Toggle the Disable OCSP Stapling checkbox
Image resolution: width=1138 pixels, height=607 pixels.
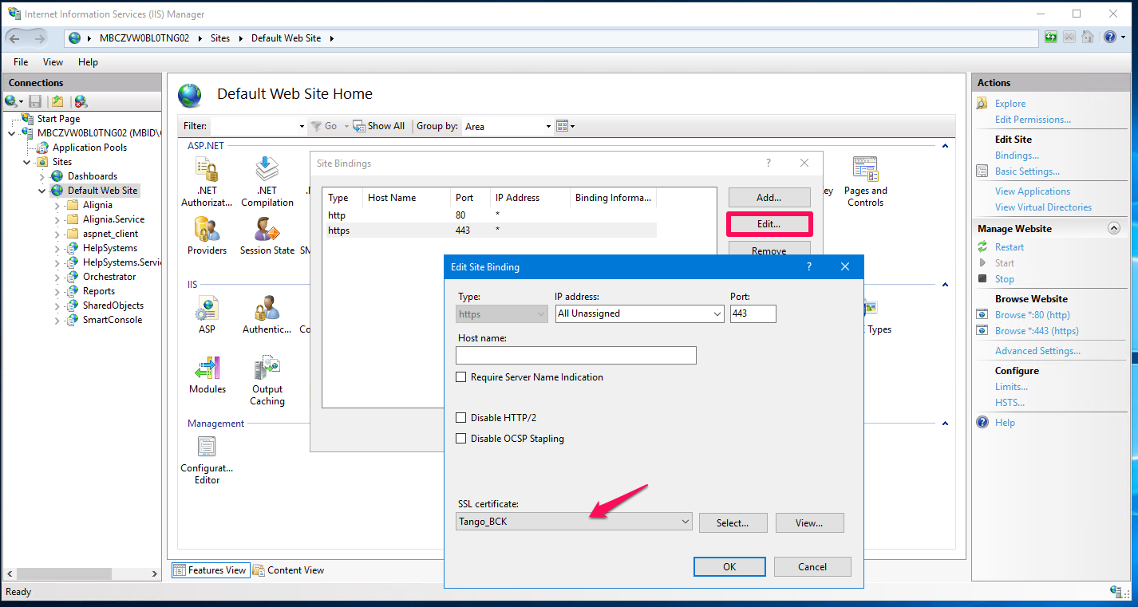pos(461,439)
